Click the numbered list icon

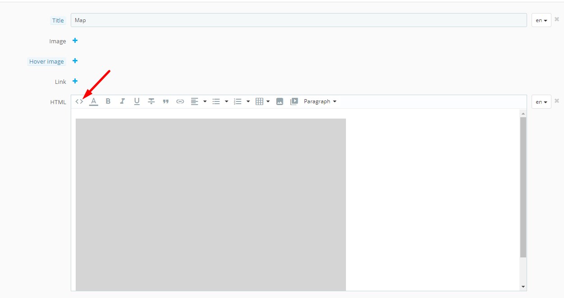pyautogui.click(x=238, y=101)
